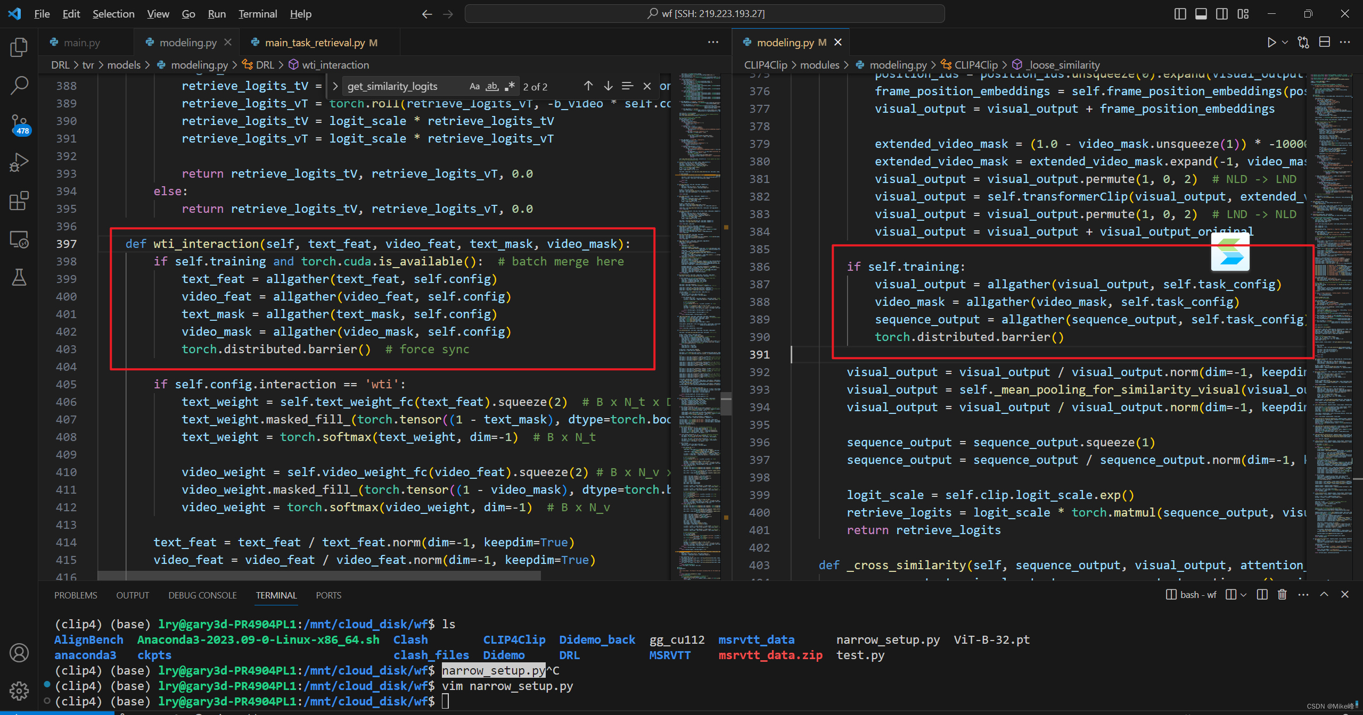Select modules folder in right breadcrumb
This screenshot has height=715, width=1363.
[x=819, y=65]
